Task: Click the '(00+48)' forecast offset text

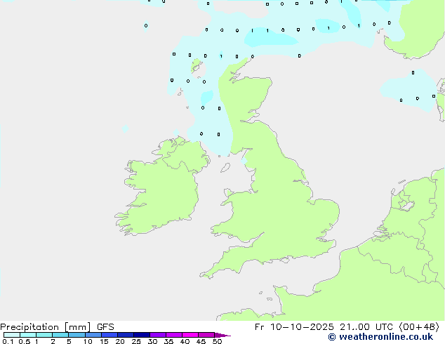Action: pos(419,327)
